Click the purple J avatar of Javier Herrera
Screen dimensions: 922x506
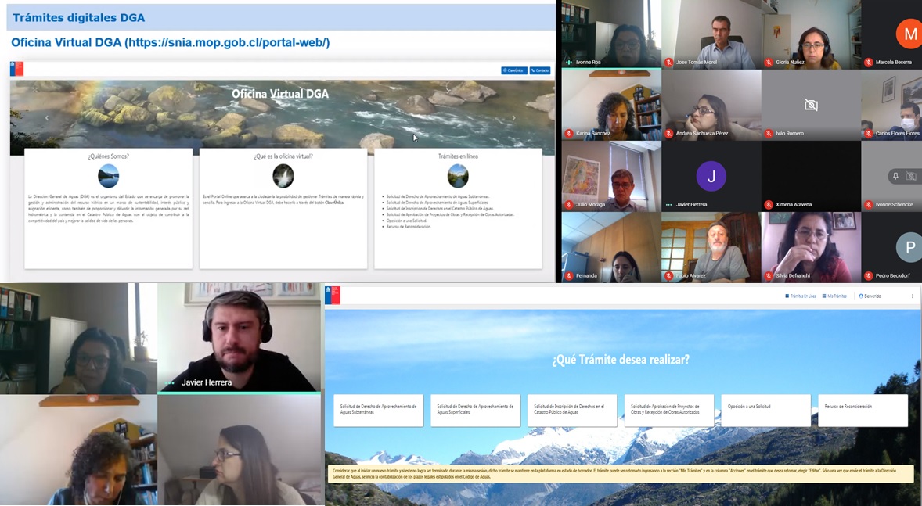[x=711, y=176]
